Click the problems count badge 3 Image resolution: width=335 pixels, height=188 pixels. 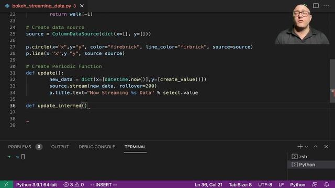pyautogui.click(x=39, y=147)
